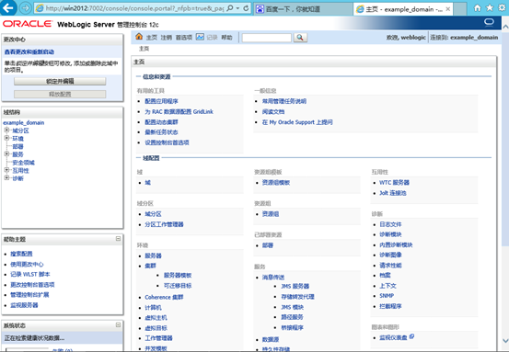The height and width of the screenshot is (352, 509).
Task: Click the Oracle O icon in blue banner
Action: coord(489,22)
